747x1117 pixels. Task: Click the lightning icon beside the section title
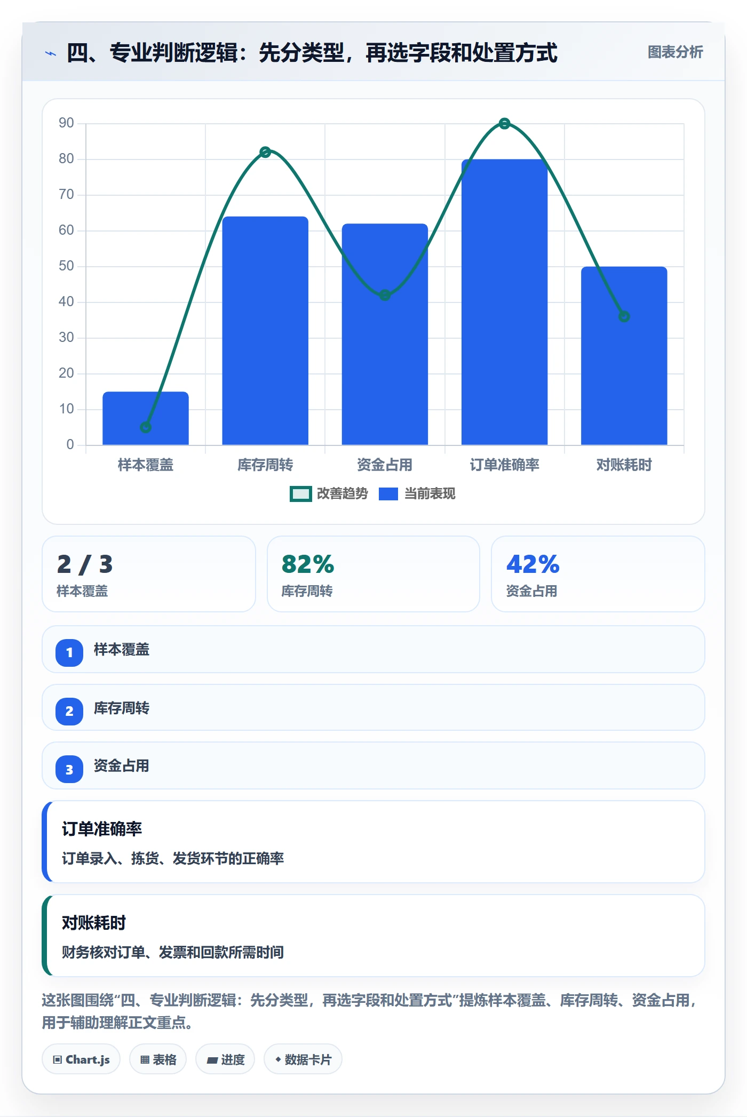click(50, 53)
